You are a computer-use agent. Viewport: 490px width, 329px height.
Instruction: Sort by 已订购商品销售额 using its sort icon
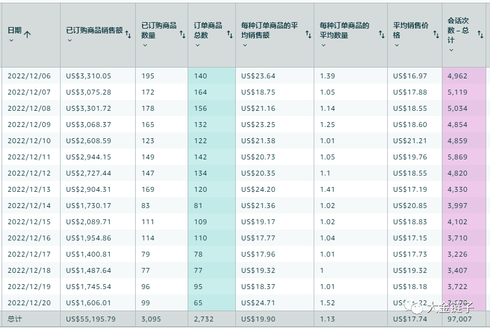(x=128, y=35)
